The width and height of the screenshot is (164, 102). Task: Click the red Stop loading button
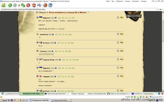28,5
